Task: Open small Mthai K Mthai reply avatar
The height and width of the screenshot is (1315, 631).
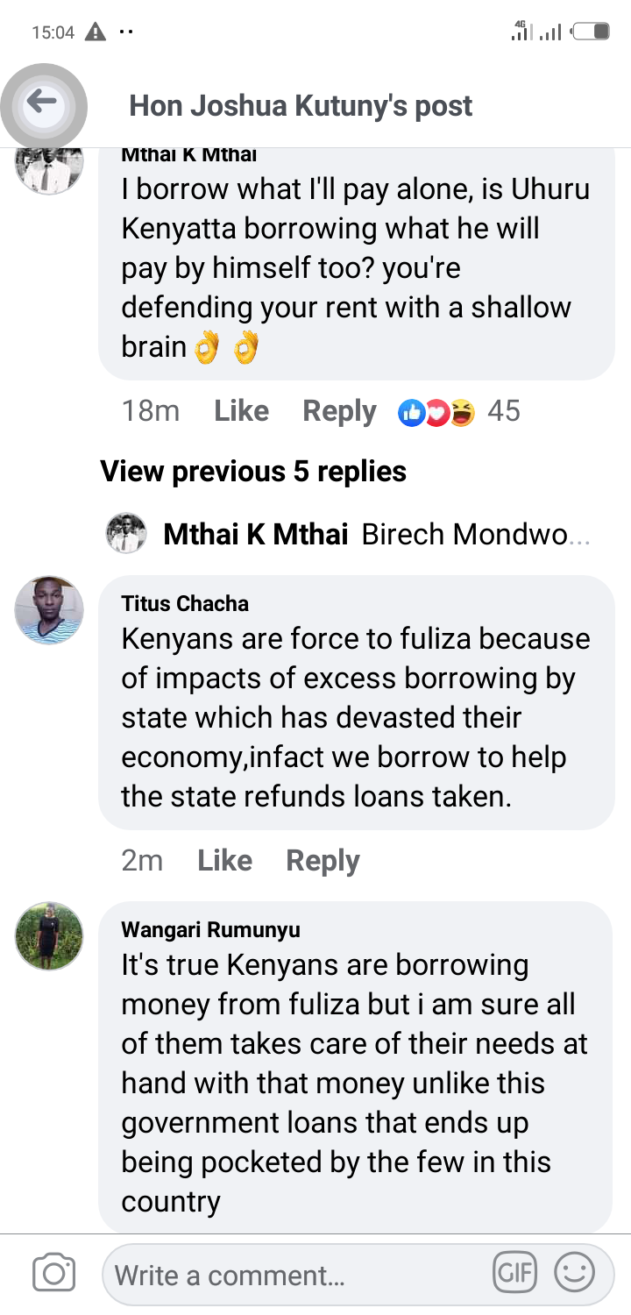Action: pyautogui.click(x=126, y=533)
